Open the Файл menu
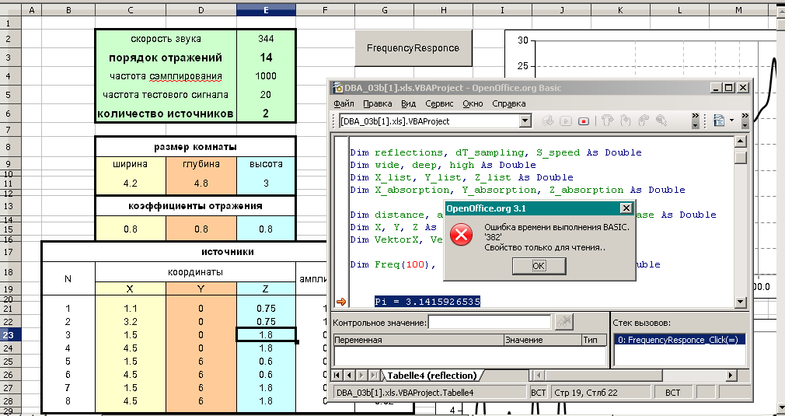 344,103
